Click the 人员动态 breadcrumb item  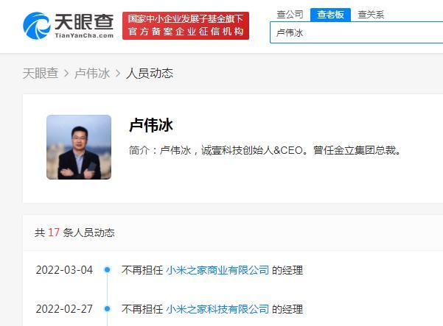pyautogui.click(x=150, y=74)
